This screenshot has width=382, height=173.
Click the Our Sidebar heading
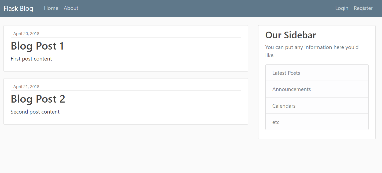[x=291, y=35]
